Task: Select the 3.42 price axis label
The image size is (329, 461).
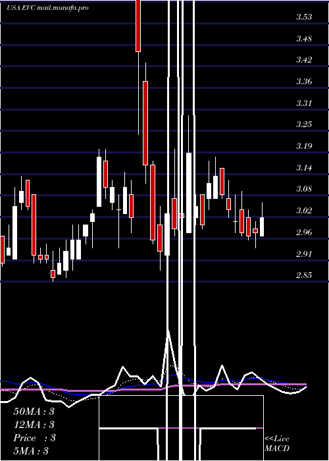Action: point(304,60)
